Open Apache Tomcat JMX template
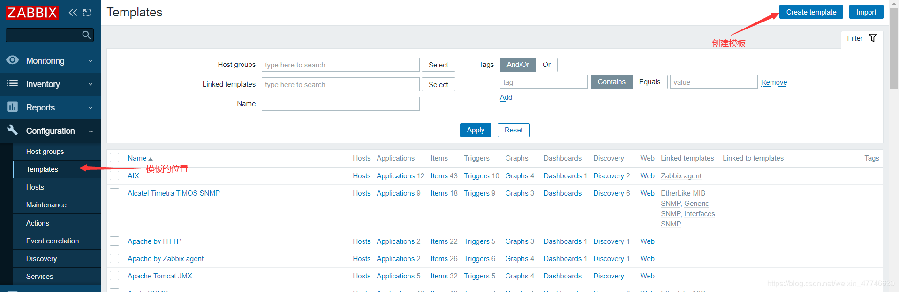The width and height of the screenshot is (899, 292). click(160, 276)
